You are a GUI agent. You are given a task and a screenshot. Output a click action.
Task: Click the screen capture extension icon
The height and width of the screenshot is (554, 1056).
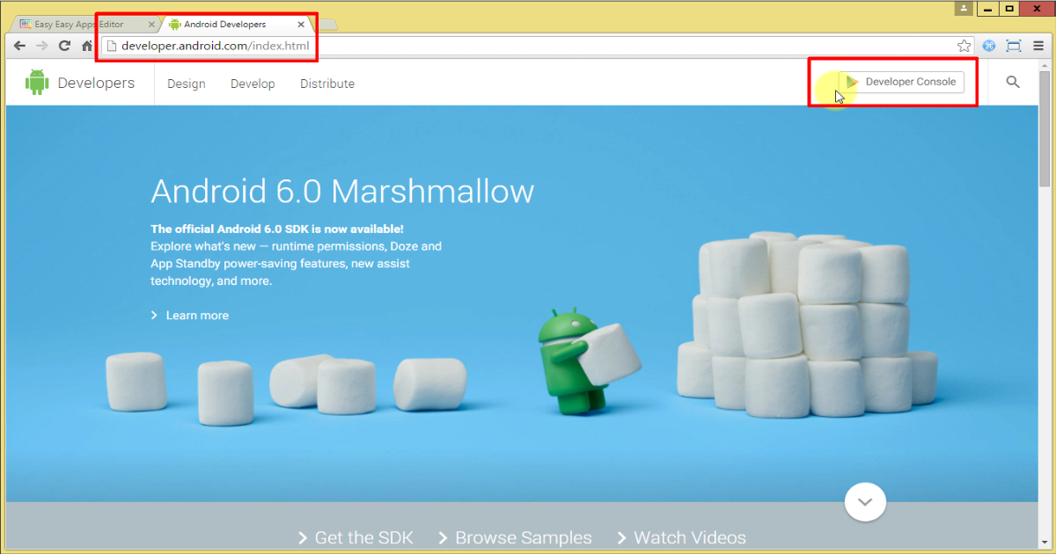click(x=1014, y=46)
